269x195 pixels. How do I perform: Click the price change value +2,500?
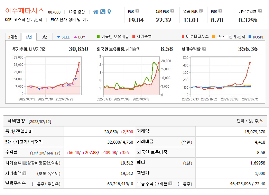[127, 132]
